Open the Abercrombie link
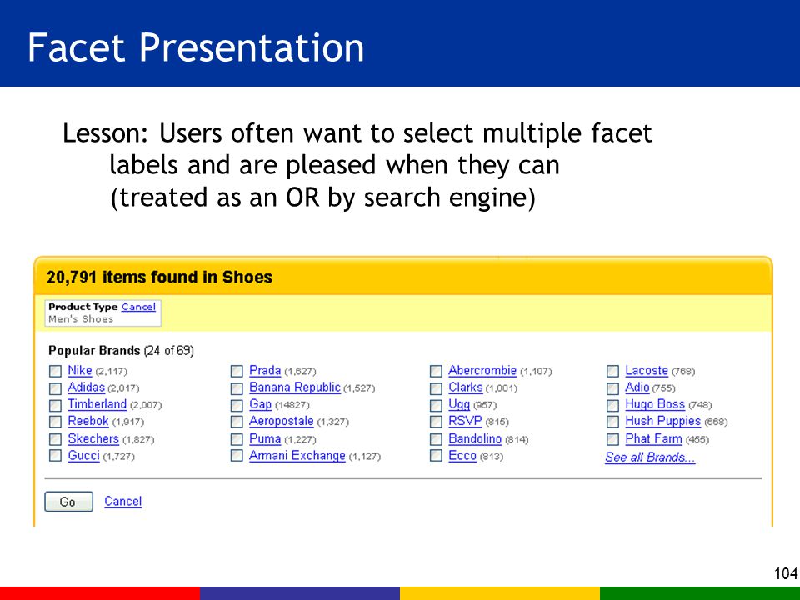Screen dimensions: 800x600 482,370
